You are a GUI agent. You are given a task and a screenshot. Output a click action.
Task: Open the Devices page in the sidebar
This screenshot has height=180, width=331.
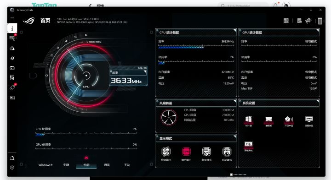tap(12, 38)
